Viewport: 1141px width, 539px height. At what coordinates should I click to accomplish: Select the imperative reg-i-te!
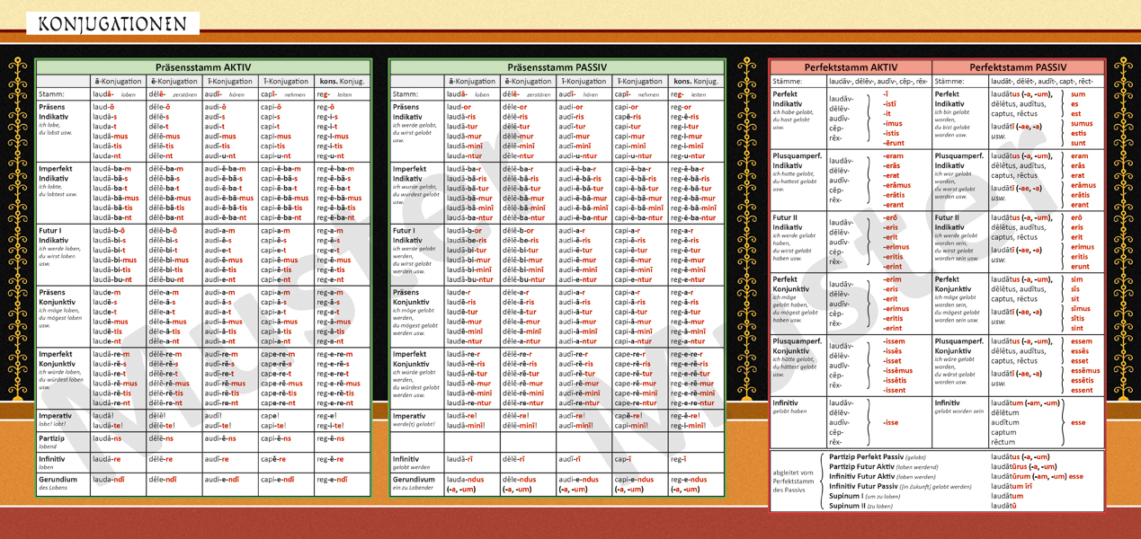pyautogui.click(x=333, y=426)
